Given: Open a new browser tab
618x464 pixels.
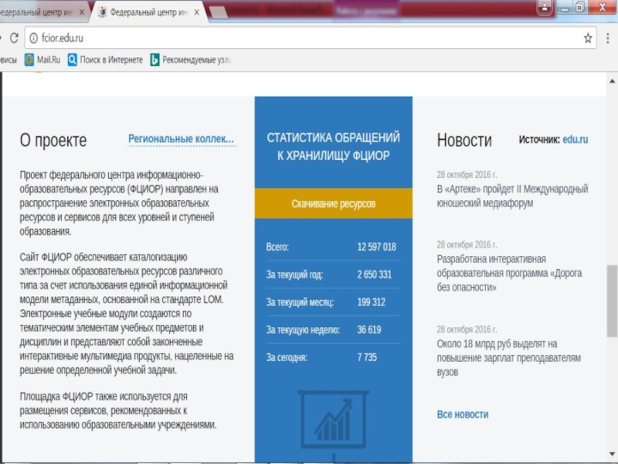Looking at the screenshot, I should [219, 13].
